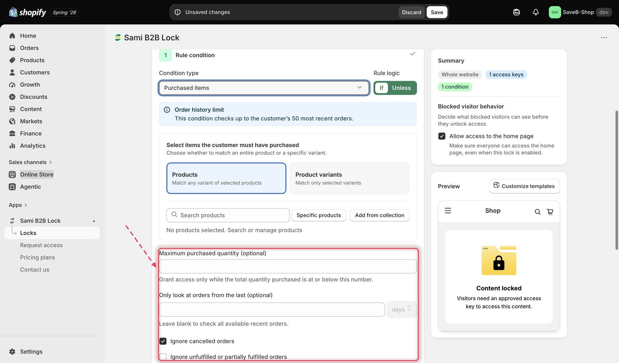Image resolution: width=619 pixels, height=363 pixels.
Task: Discard the unsaved changes
Action: pyautogui.click(x=411, y=12)
